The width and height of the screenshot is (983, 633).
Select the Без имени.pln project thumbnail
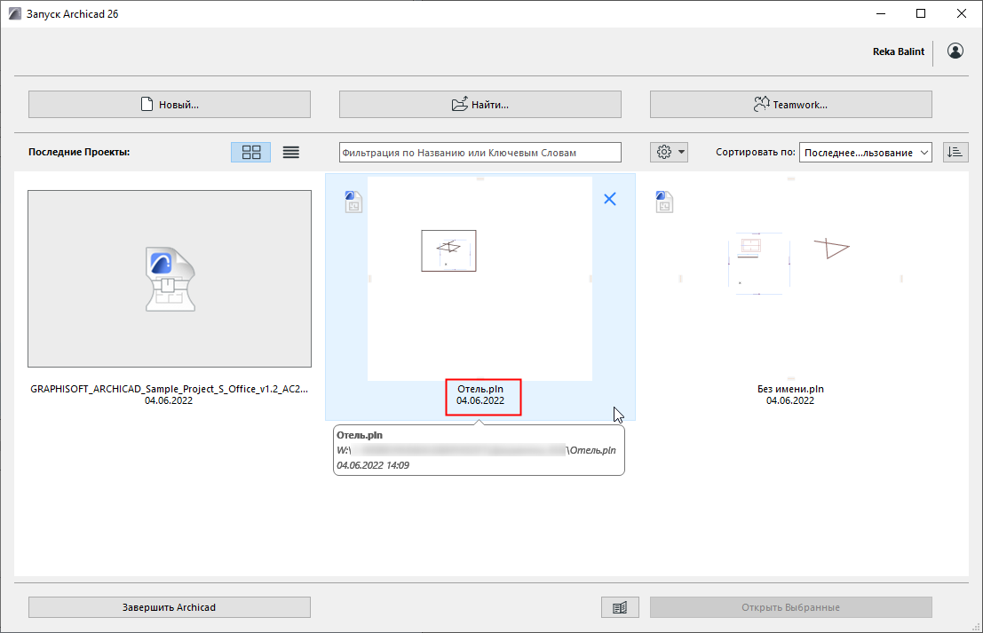790,278
